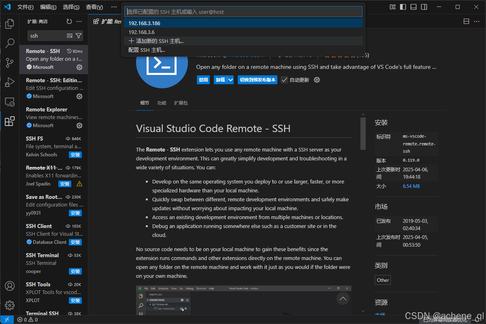
Task: Click the readme screenshot thumbnail
Action: point(244,300)
